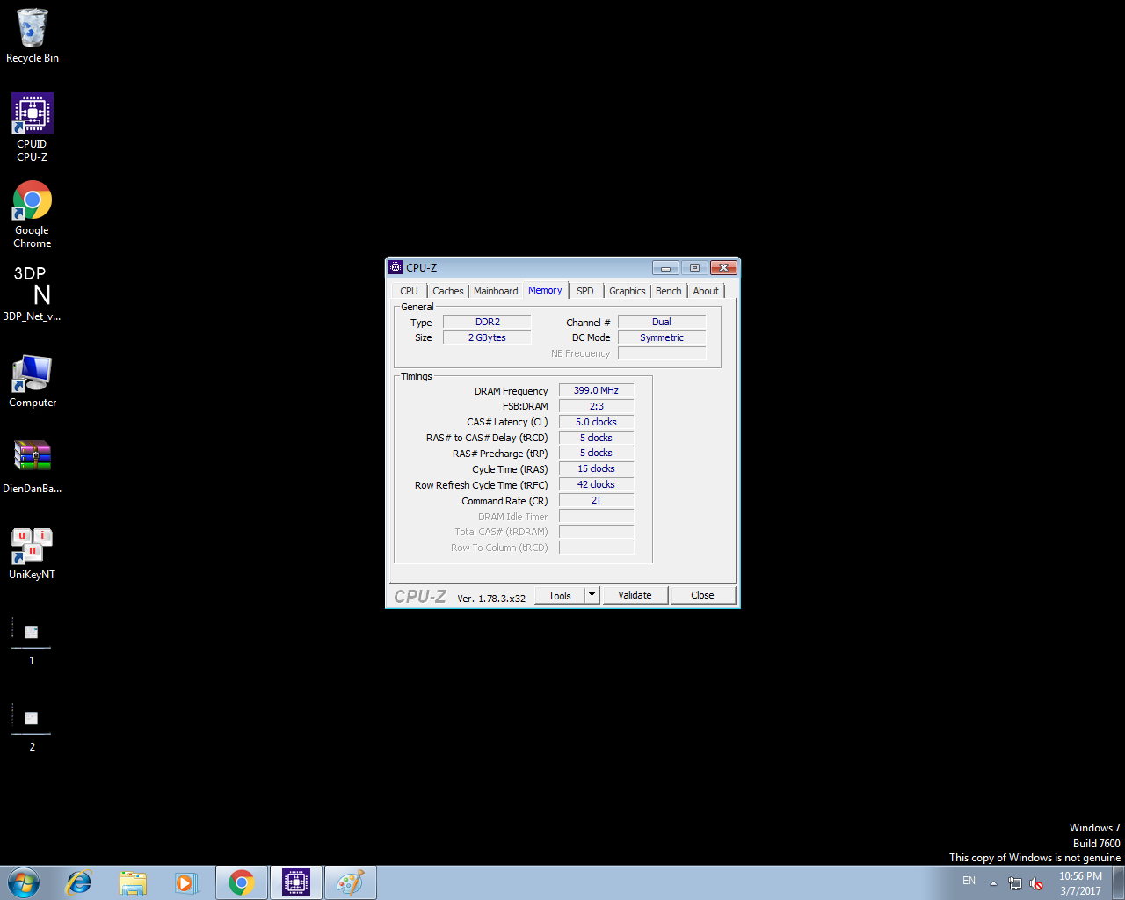Launch Internet Explorer from taskbar
Image resolution: width=1125 pixels, height=900 pixels.
click(79, 882)
